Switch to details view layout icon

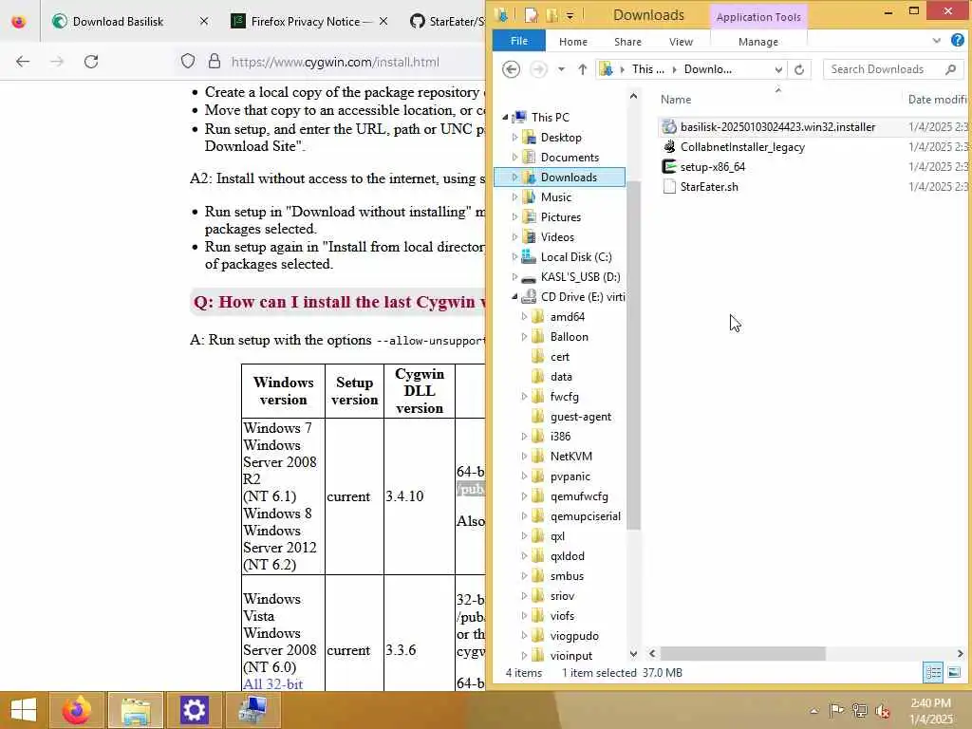point(933,672)
